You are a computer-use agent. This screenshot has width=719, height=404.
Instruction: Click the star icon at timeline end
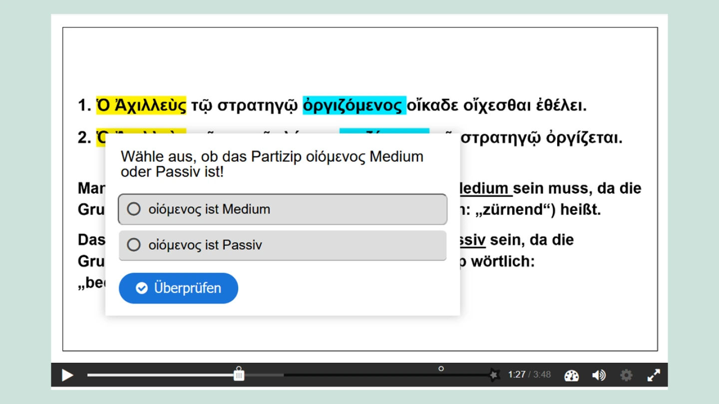click(494, 375)
